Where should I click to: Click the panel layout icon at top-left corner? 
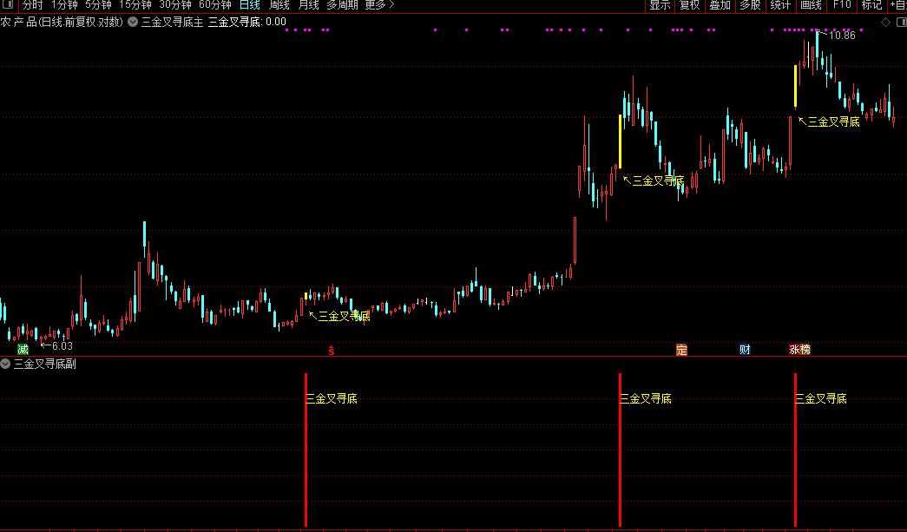pyautogui.click(x=8, y=6)
